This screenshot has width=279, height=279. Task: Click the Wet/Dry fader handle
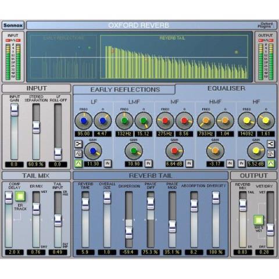(x=270, y=230)
